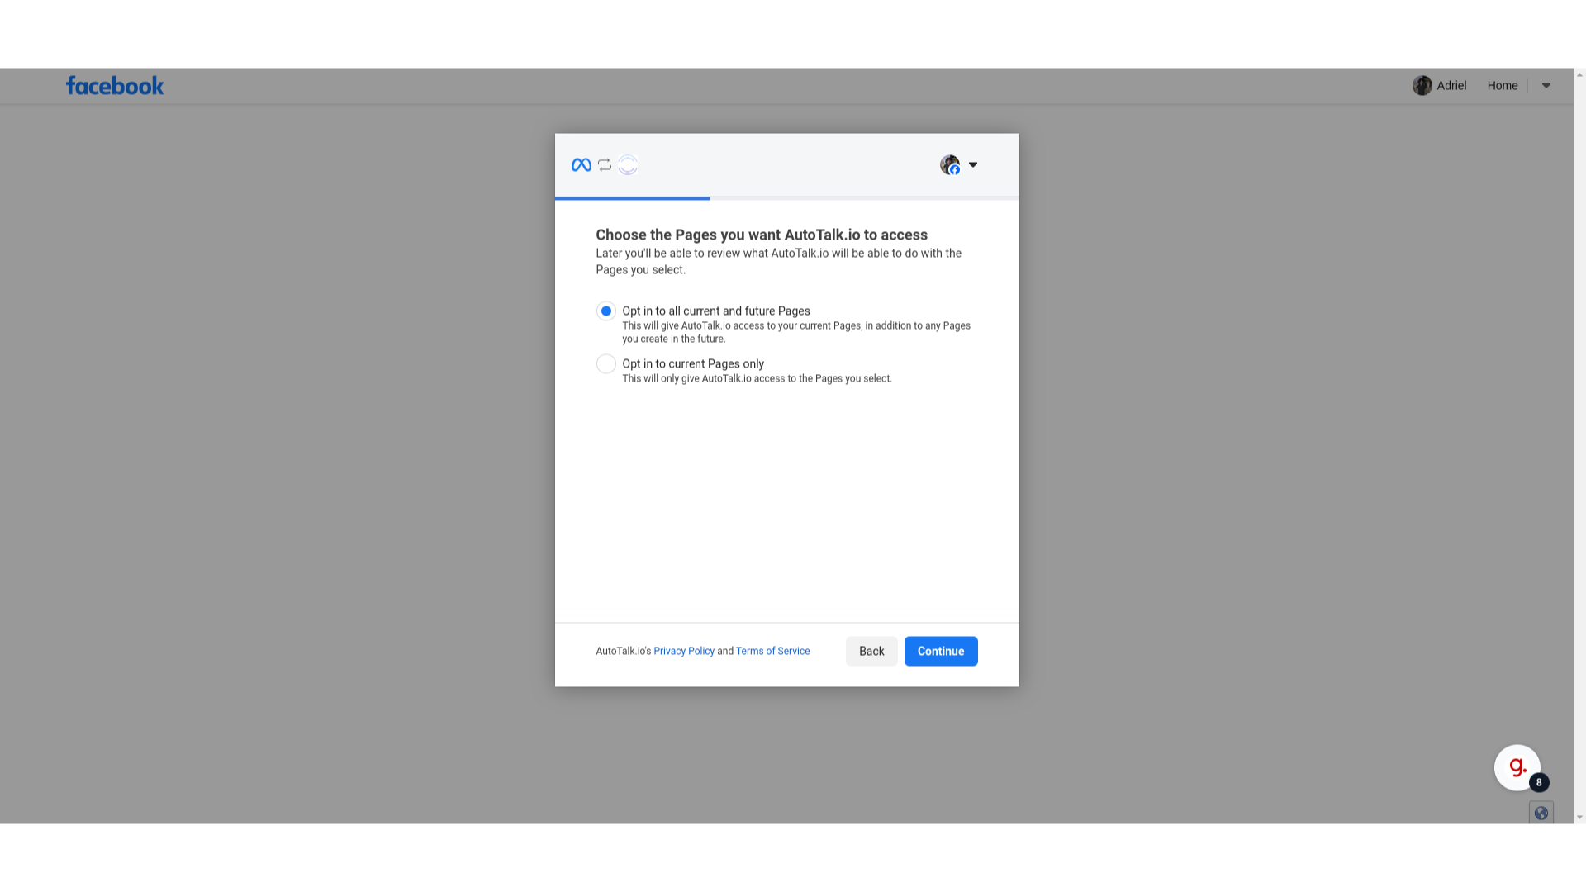Expand the account switcher dropdown arrow
This screenshot has width=1586, height=892.
pyautogui.click(x=973, y=165)
